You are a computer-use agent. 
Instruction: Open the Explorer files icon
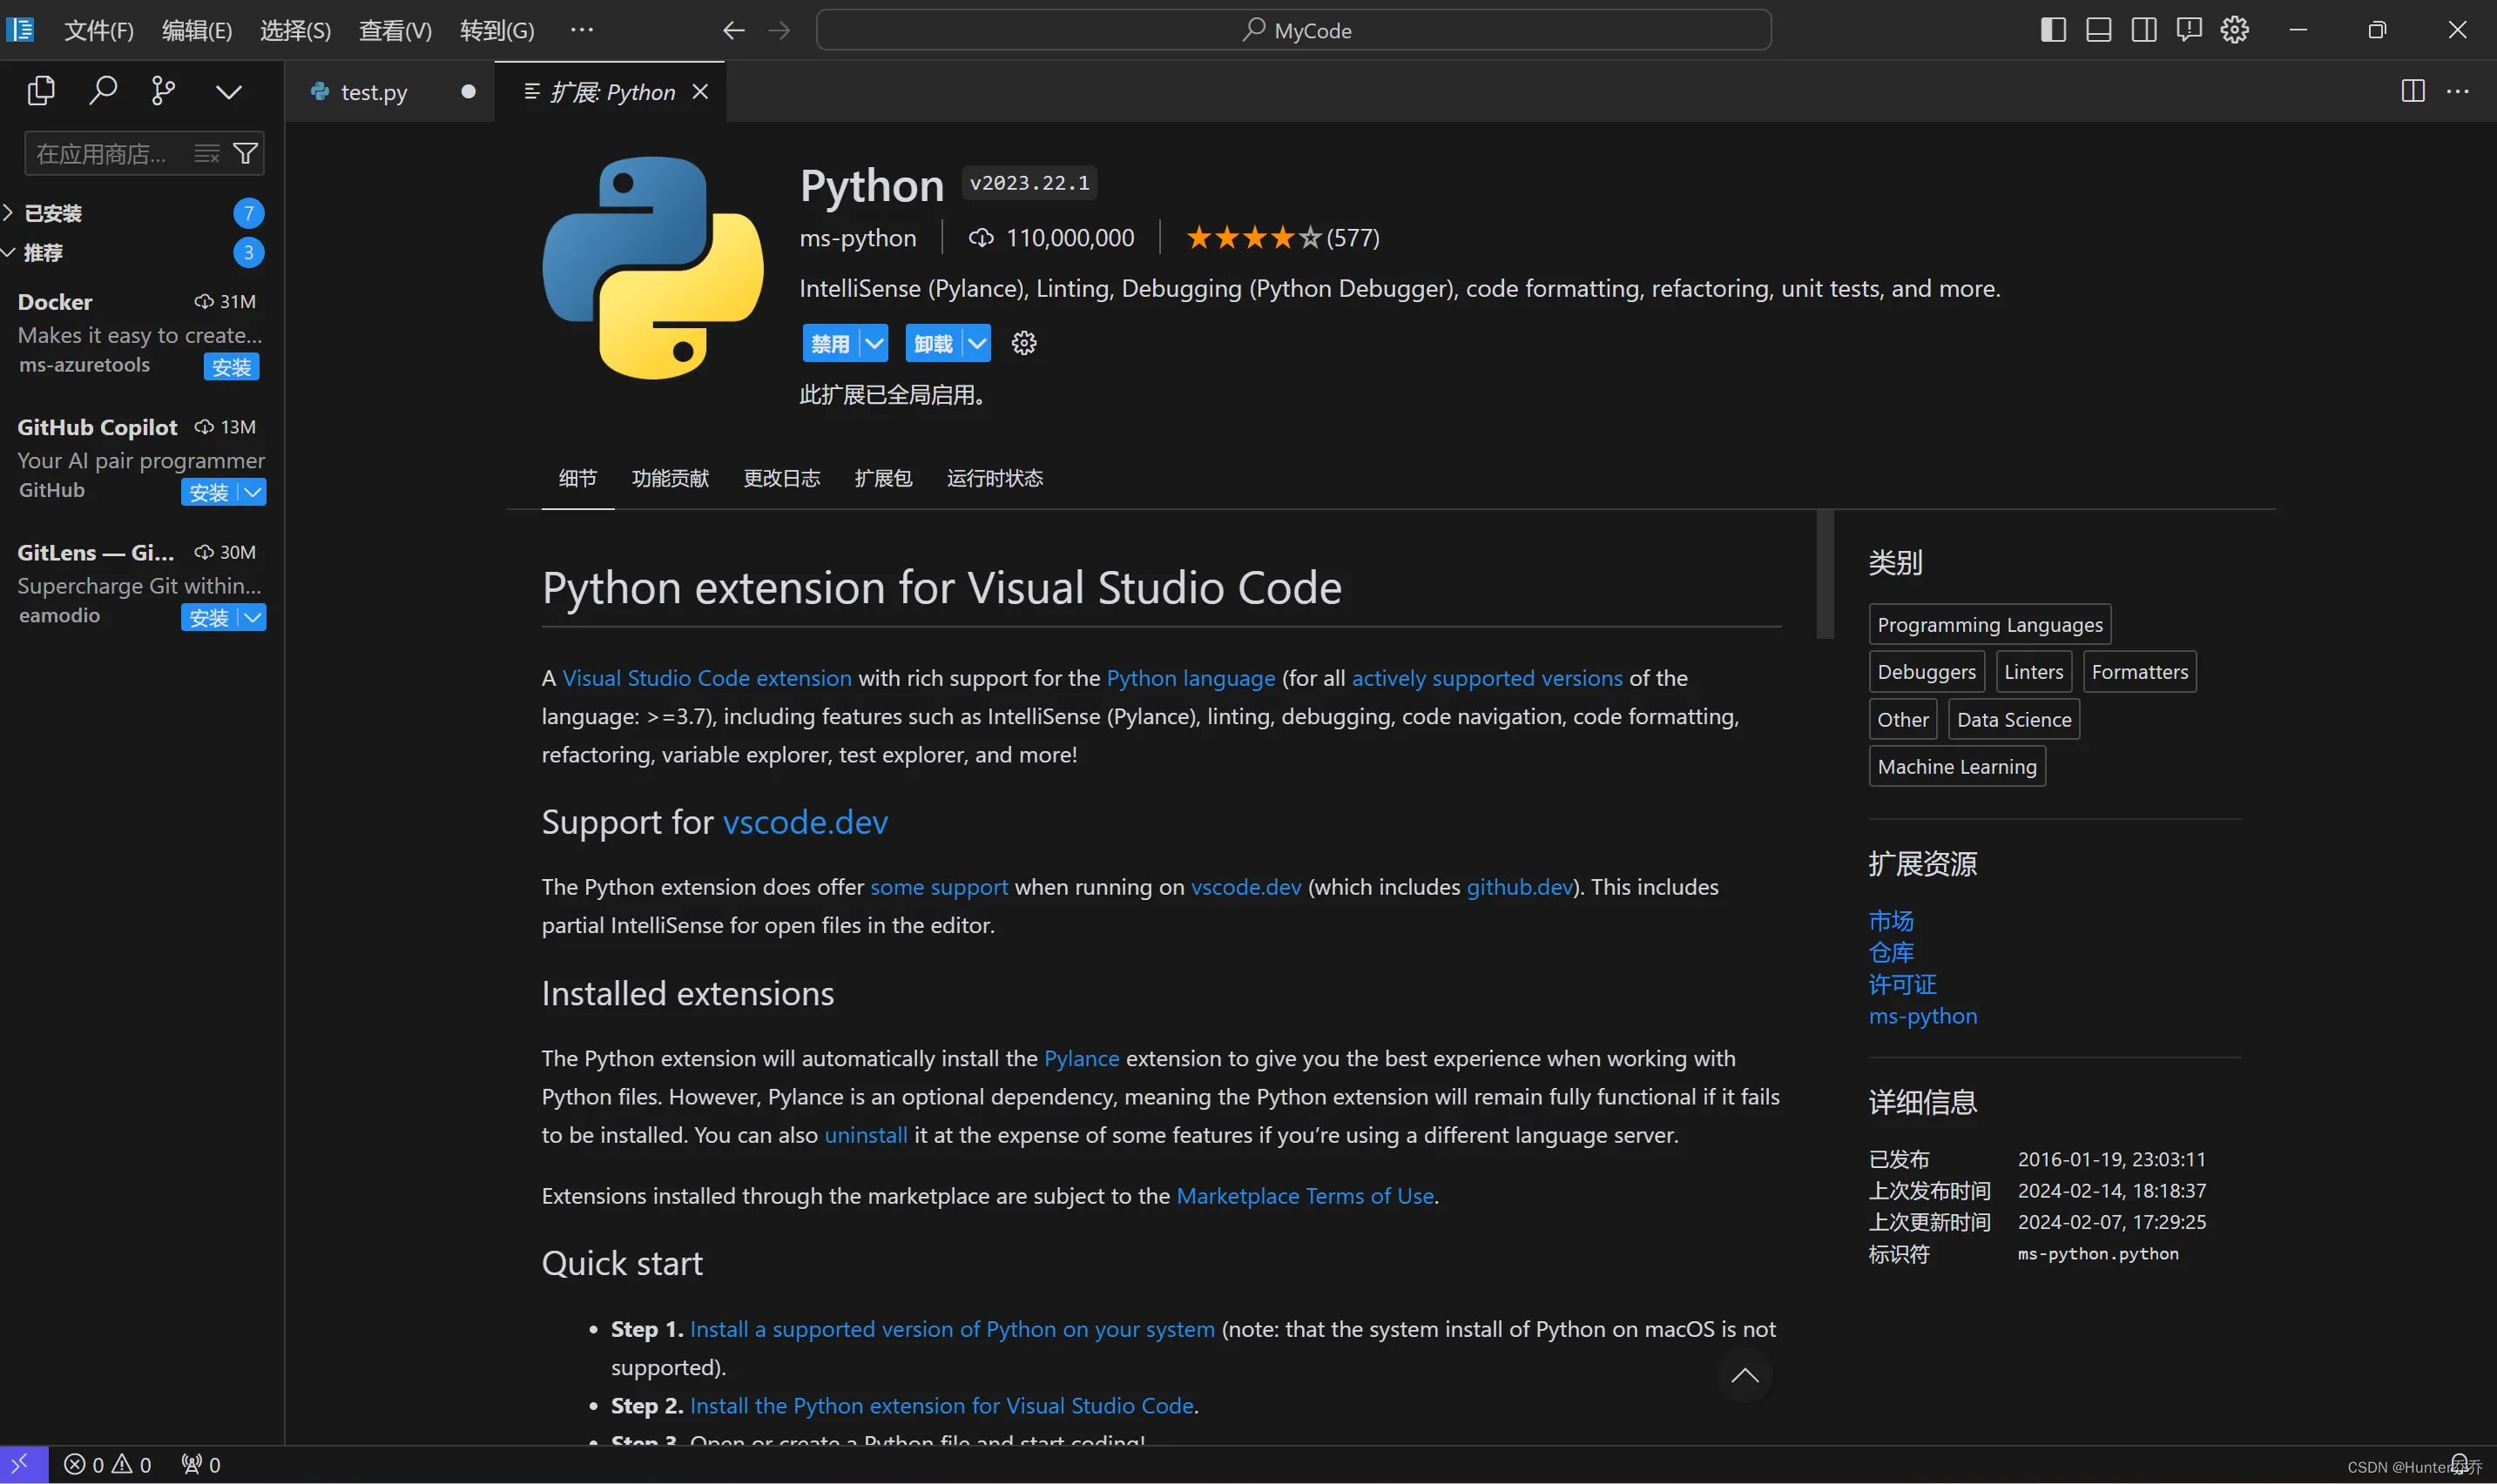(x=41, y=91)
